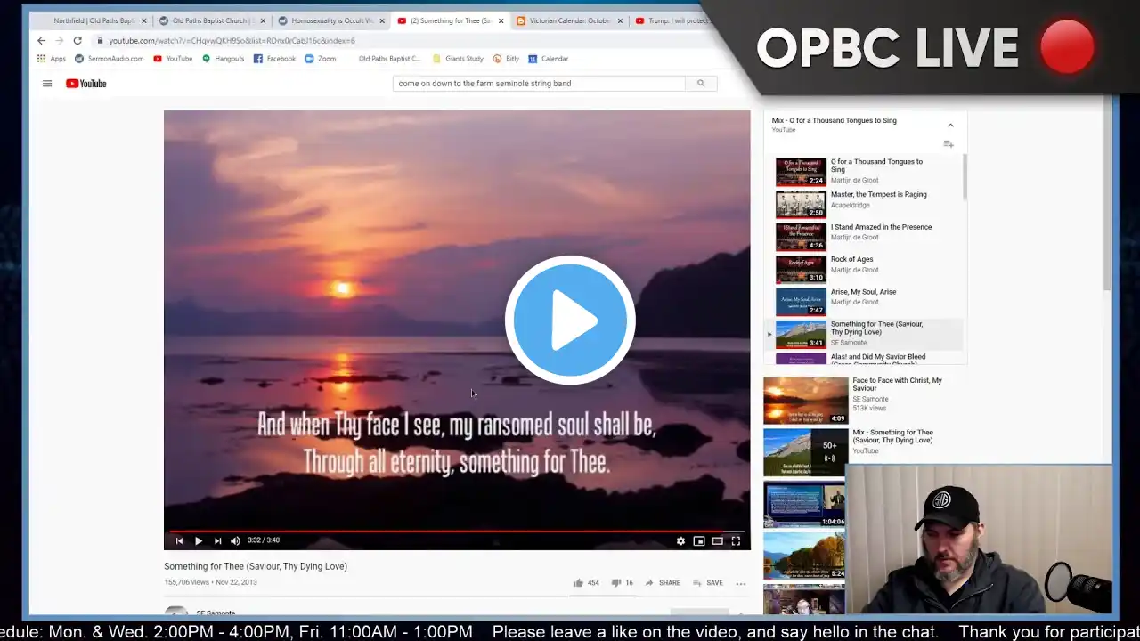
Task: Go forward in the browser
Action: (x=60, y=41)
